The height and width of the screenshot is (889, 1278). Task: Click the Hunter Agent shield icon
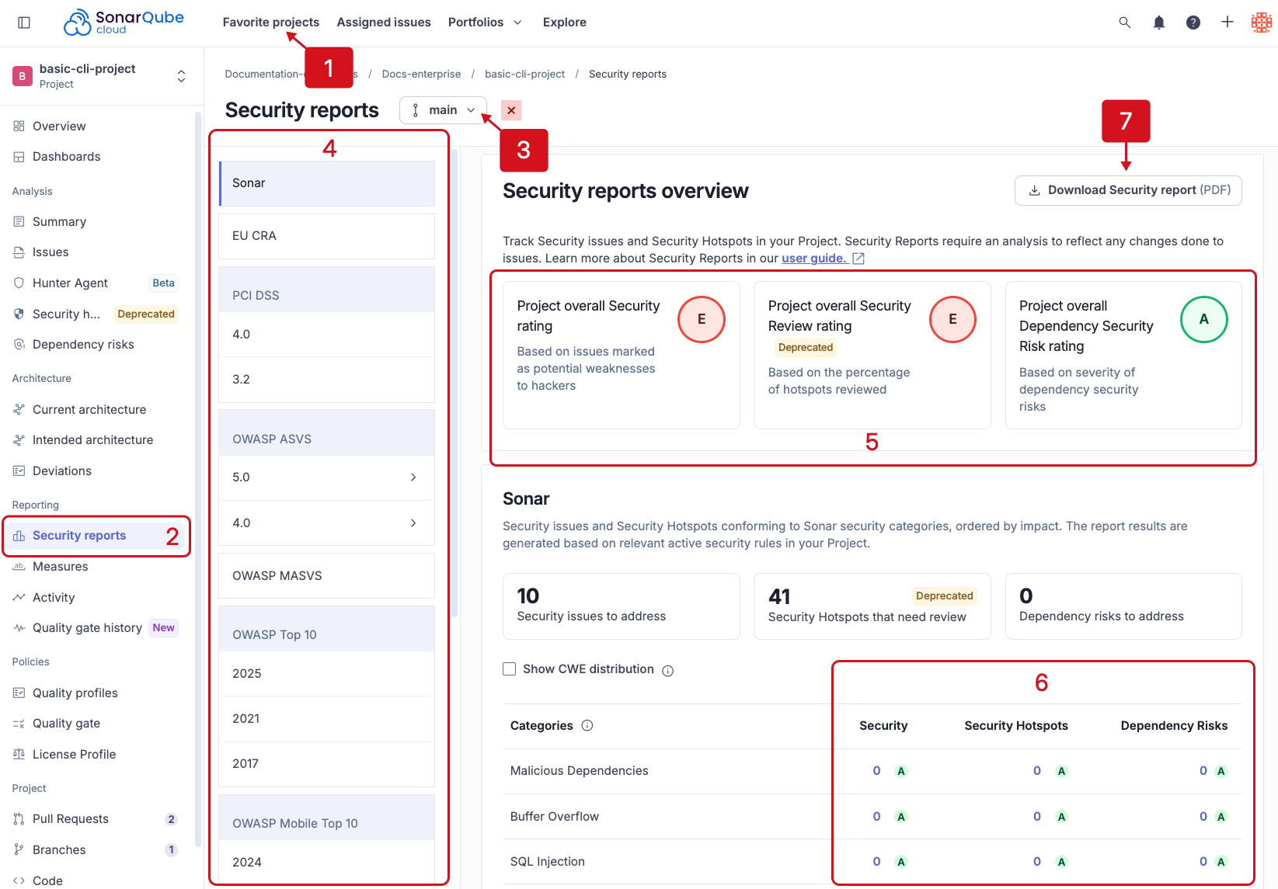click(19, 283)
